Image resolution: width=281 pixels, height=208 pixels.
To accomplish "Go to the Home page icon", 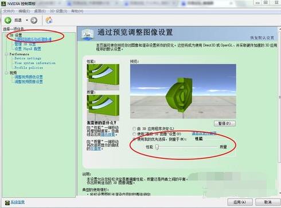I will pyautogui.click(x=49, y=20).
